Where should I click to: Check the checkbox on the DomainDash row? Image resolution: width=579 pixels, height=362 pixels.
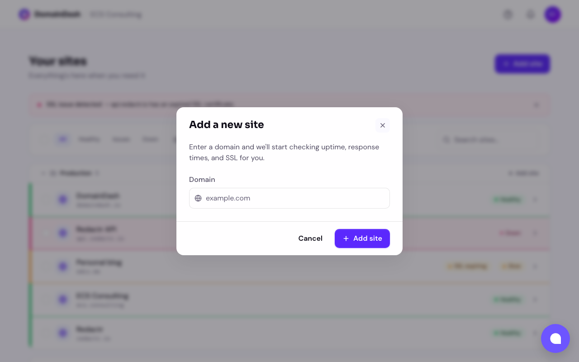pos(47,200)
